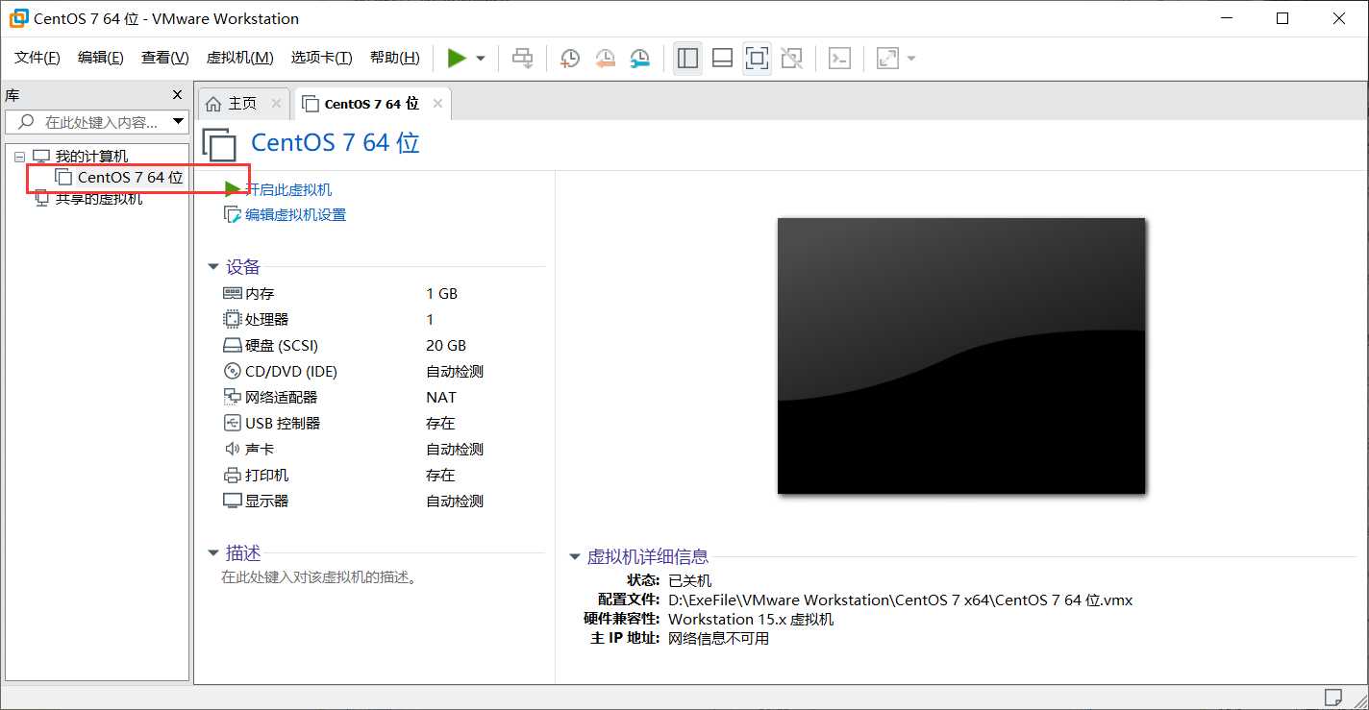
Task: Click the stretch guest display icon
Action: (x=887, y=59)
